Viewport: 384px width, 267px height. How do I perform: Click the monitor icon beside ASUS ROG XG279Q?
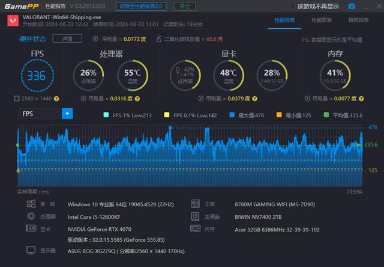(31, 250)
